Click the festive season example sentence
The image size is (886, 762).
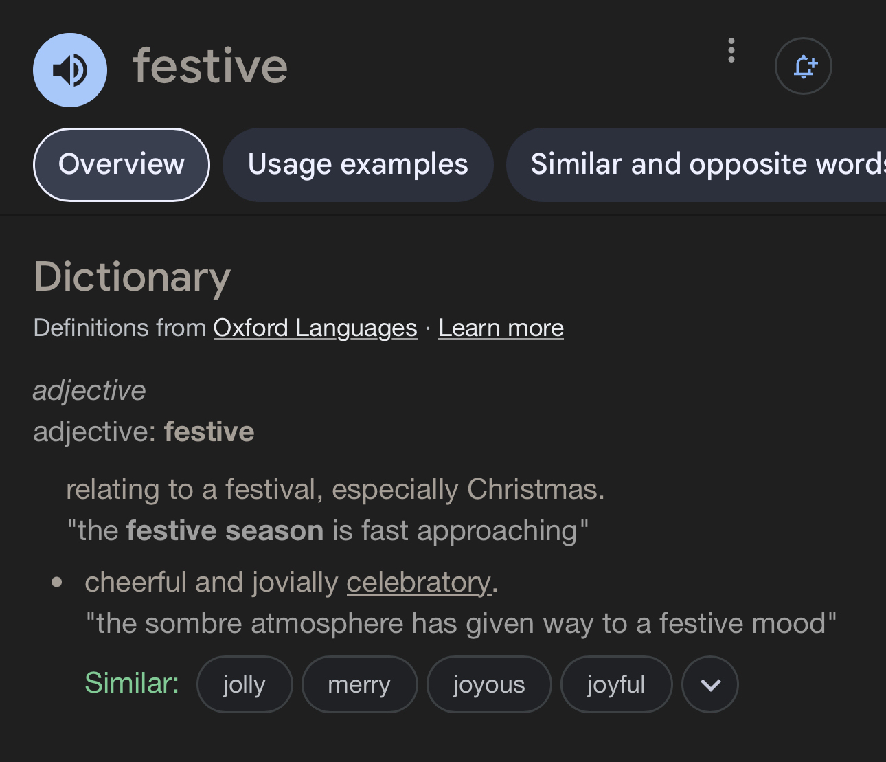point(328,531)
